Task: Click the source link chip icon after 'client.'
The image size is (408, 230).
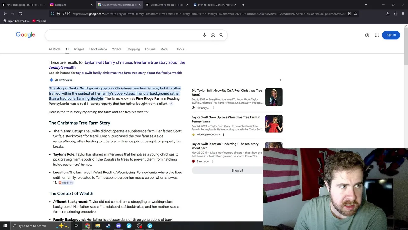Action: (x=171, y=103)
